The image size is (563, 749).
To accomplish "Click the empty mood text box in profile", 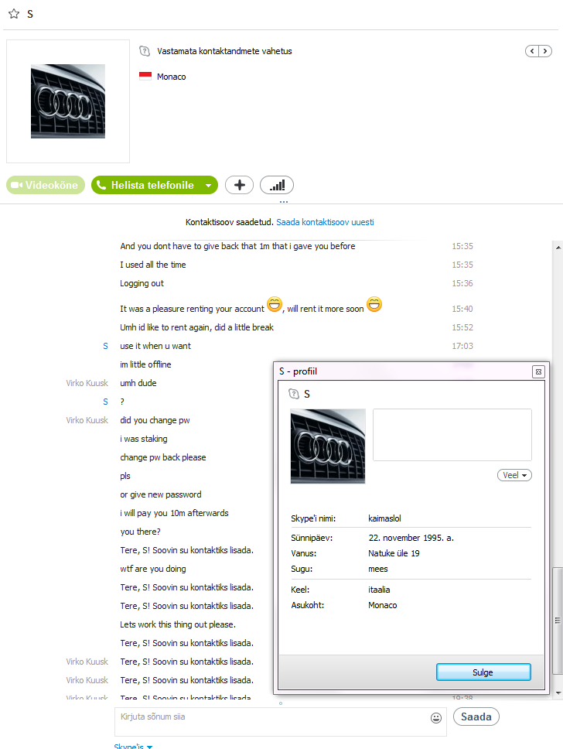I will (x=452, y=435).
